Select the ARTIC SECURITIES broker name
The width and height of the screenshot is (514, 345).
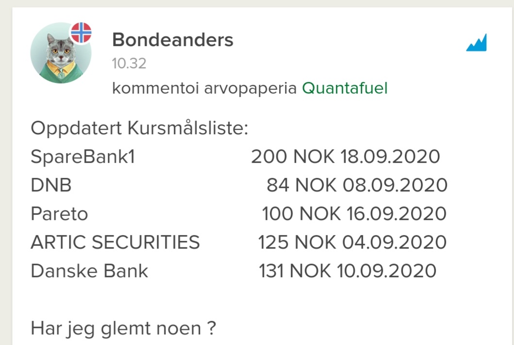115,242
